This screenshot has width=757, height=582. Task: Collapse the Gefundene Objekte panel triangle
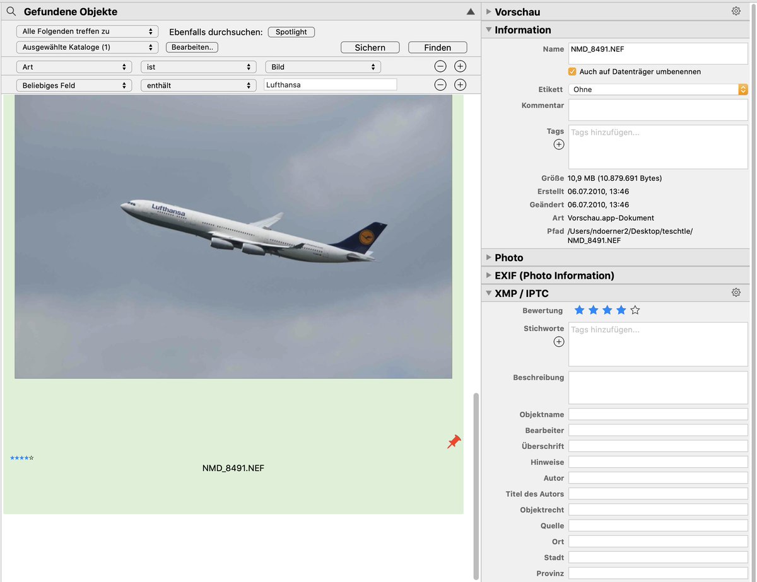[470, 11]
